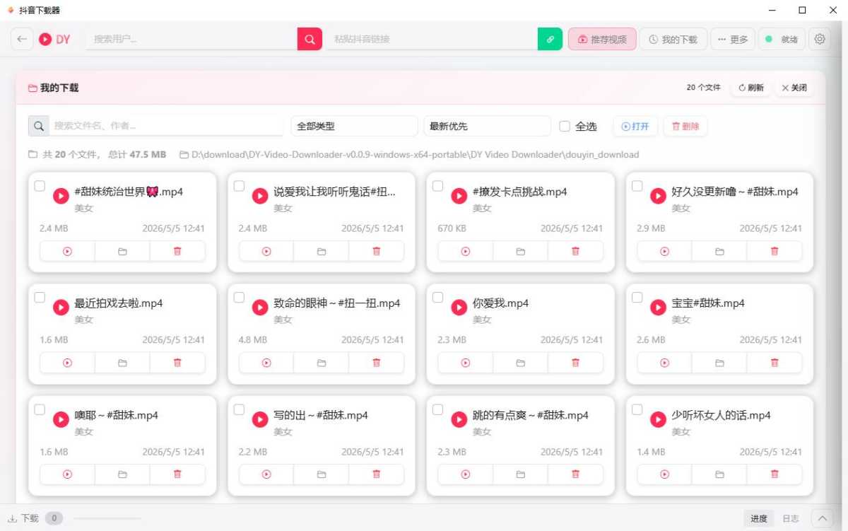
Task: Check the box on 宝宝#甜妹.mp4 card
Action: [x=637, y=298]
